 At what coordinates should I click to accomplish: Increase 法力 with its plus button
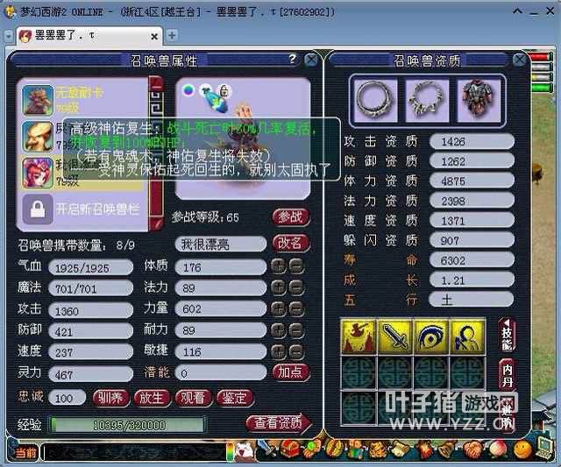(x=279, y=287)
